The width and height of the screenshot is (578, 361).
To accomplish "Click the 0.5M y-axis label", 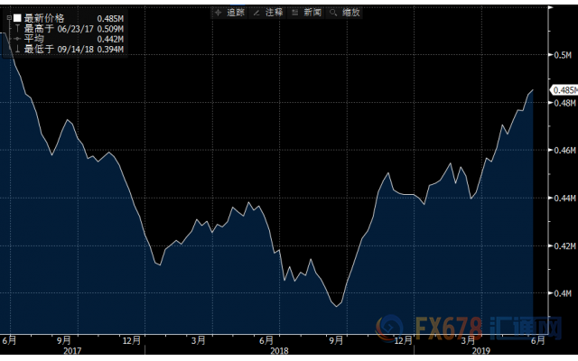I will [x=563, y=55].
